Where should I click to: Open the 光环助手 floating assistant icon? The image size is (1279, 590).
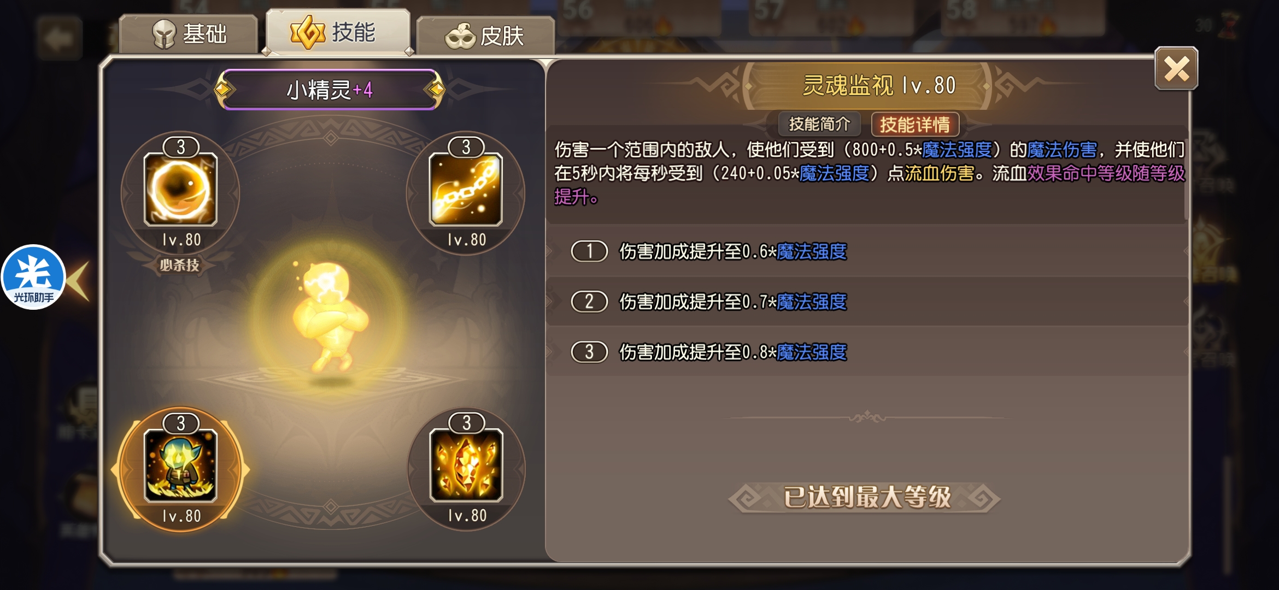point(34,277)
